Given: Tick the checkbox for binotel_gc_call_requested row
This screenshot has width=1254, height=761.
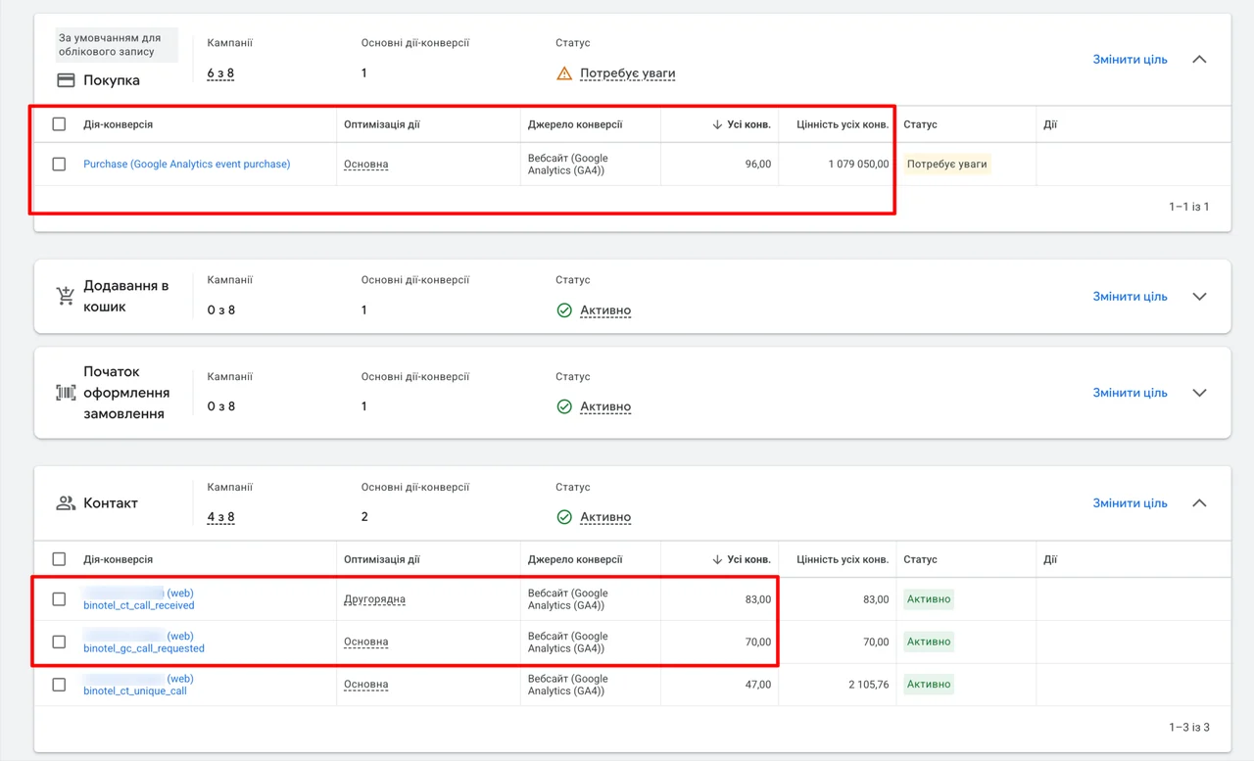Looking at the screenshot, I should [x=59, y=642].
